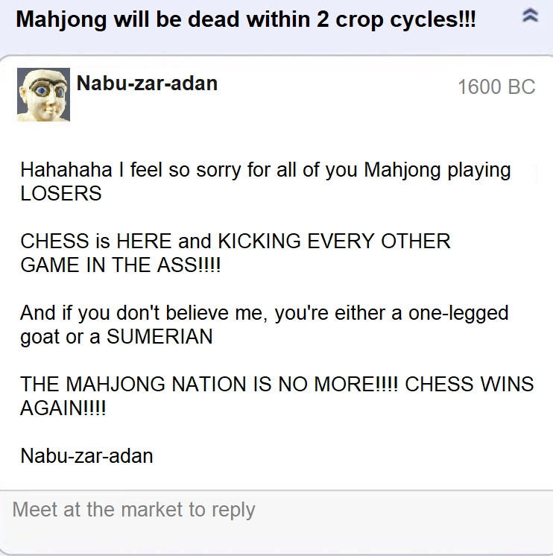The width and height of the screenshot is (553, 556).
Task: Click 'Mahjong playing' in the first paragraph
Action: (437, 170)
